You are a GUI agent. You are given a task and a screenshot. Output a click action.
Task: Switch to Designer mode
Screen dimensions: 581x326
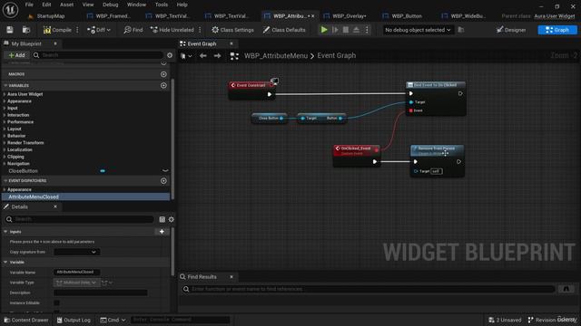click(511, 30)
